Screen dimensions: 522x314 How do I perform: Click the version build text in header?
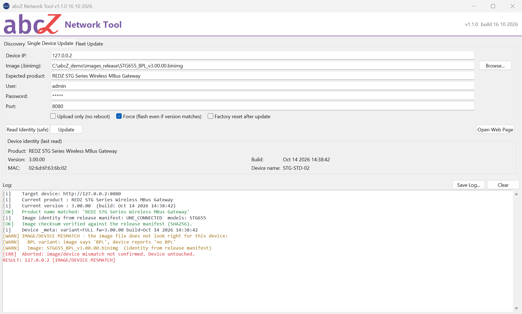pyautogui.click(x=491, y=24)
